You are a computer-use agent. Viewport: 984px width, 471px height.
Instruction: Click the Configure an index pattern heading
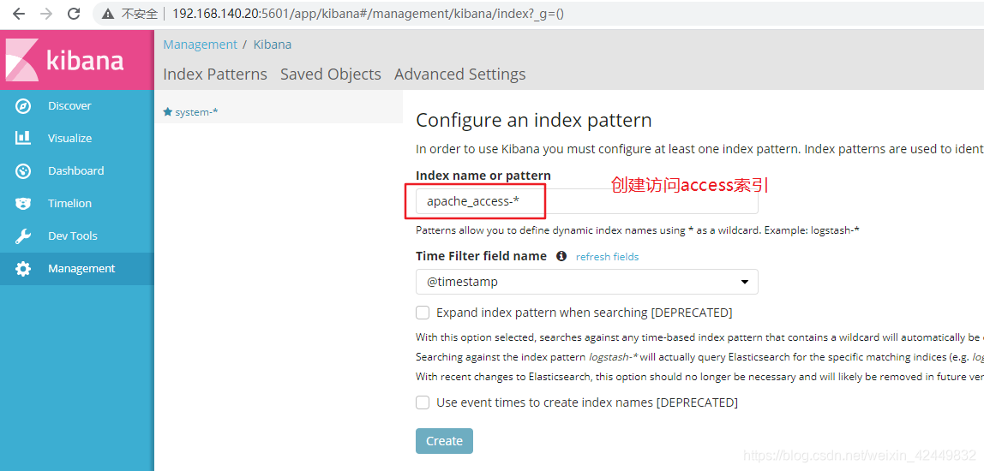534,120
